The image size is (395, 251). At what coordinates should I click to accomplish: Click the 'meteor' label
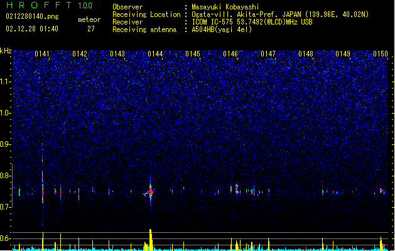click(89, 19)
